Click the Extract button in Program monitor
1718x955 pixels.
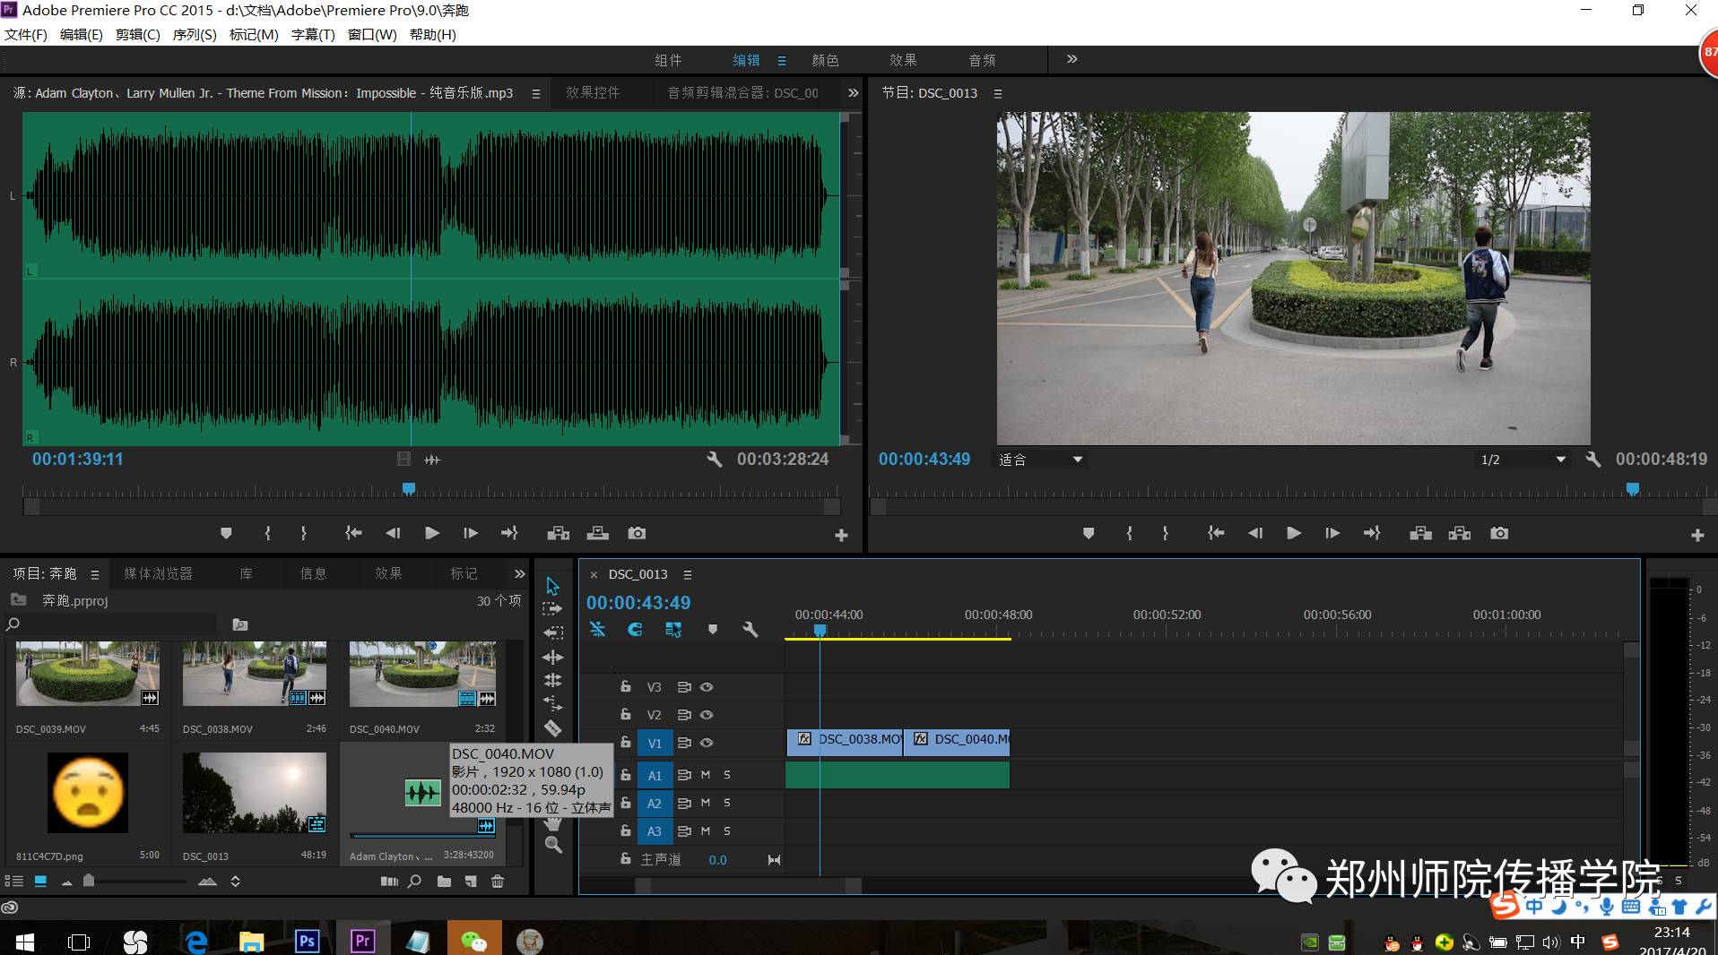1460,533
